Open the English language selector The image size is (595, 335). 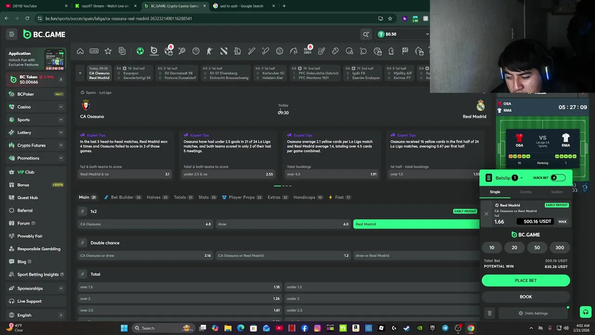[35, 315]
